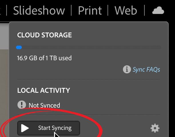This screenshot has width=175, height=137.
Task: Click the Not Synced warning icon
Action: click(x=22, y=105)
